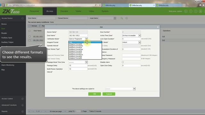Viewport: 205px width, 115px height.
Task: Choose Wiegand Format50 option
Action: click(85, 56)
